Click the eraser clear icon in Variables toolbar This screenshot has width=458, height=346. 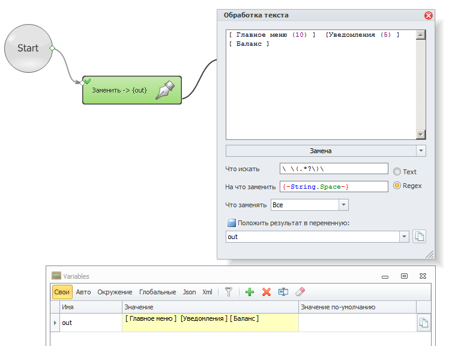301,292
